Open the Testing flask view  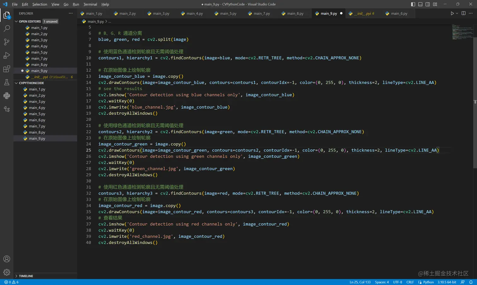coord(7,82)
